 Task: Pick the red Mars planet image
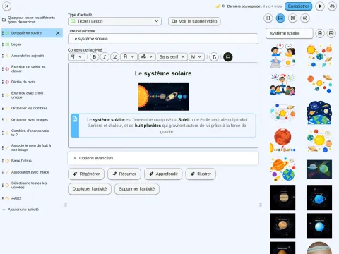(282, 140)
